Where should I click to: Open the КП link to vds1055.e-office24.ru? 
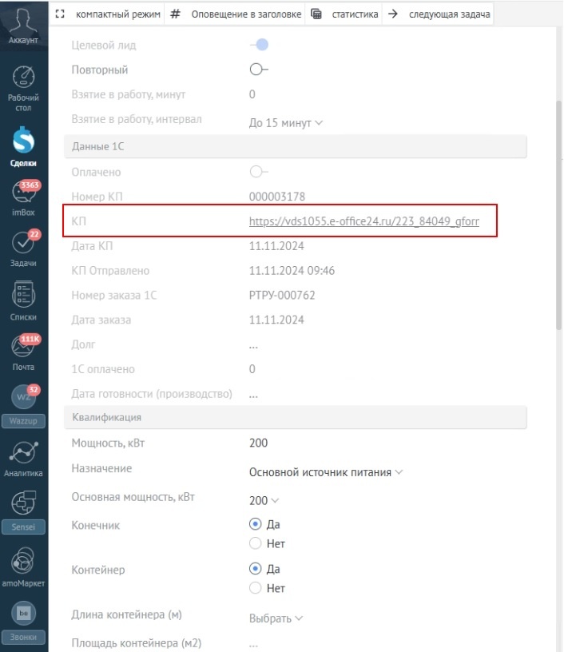363,221
